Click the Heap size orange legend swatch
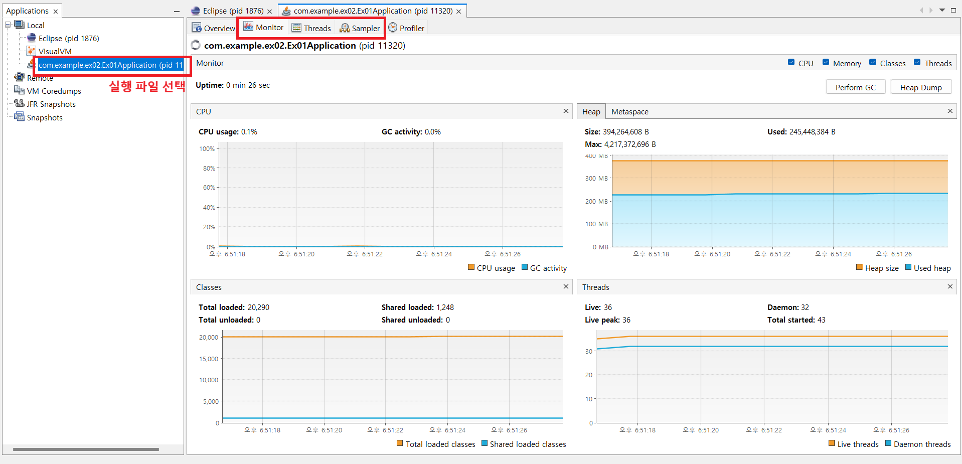This screenshot has height=464, width=962. [x=859, y=267]
